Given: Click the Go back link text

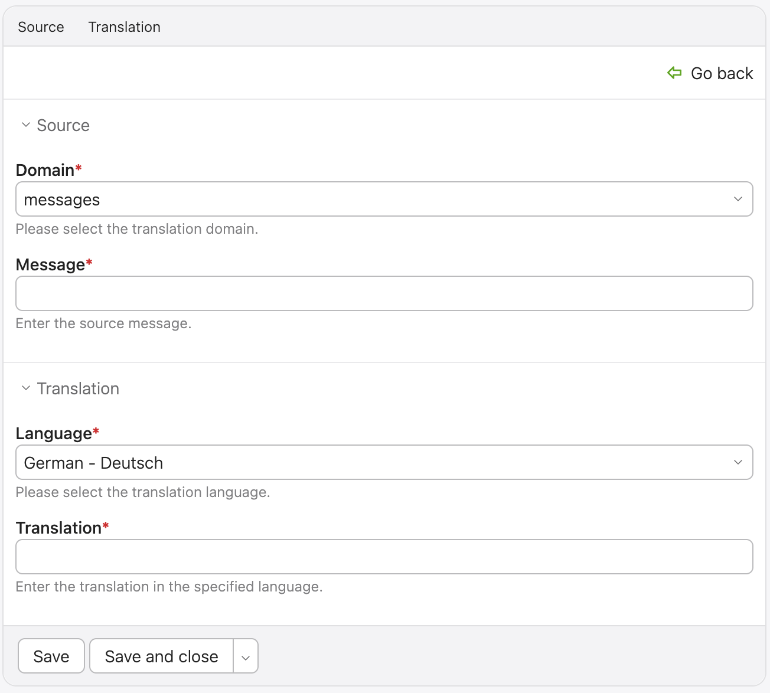Looking at the screenshot, I should (x=722, y=73).
